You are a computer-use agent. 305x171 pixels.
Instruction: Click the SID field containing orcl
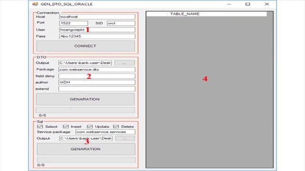click(x=121, y=23)
